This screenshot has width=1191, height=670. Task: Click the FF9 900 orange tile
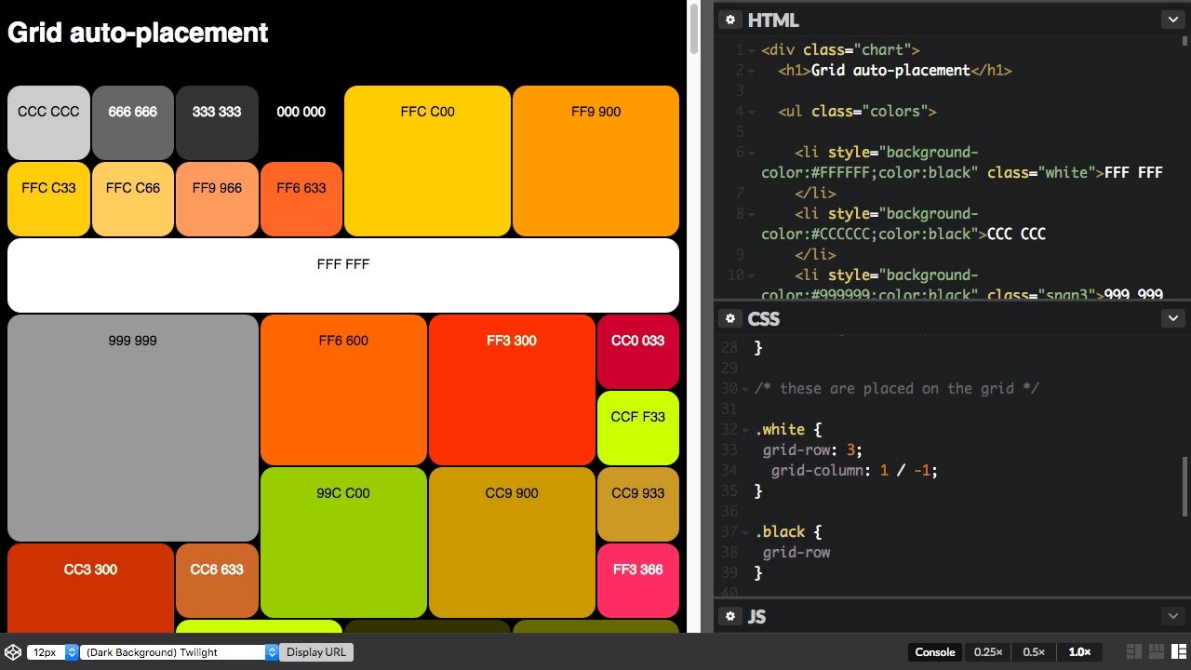595,161
